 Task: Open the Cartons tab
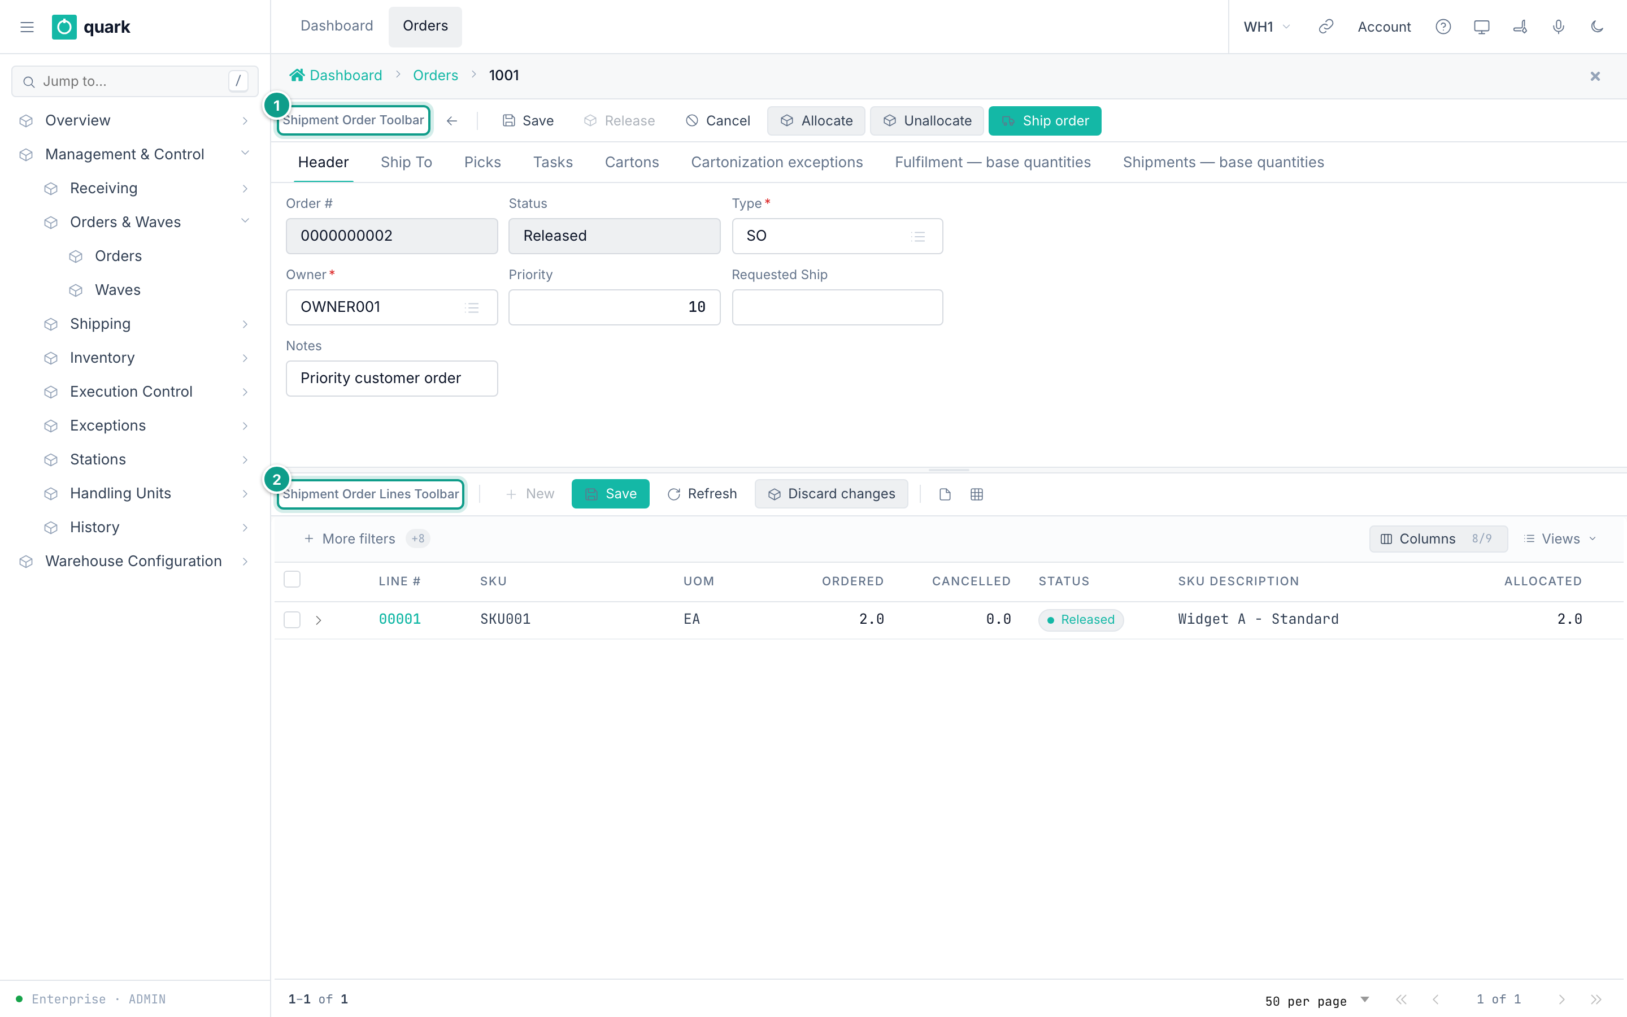(632, 162)
